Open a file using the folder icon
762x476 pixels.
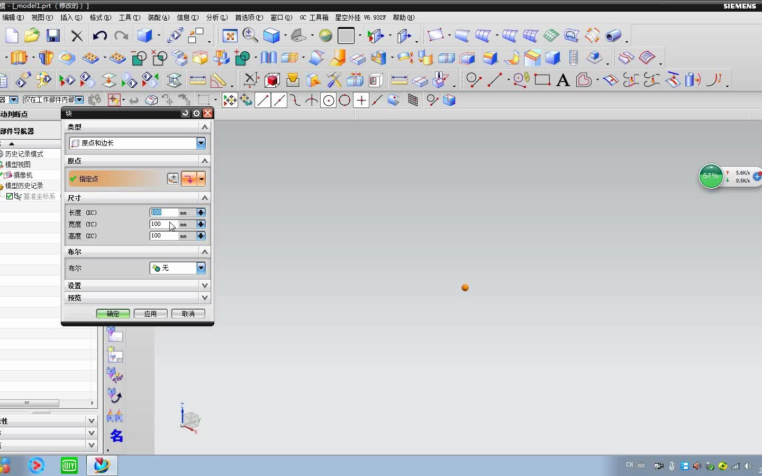click(x=32, y=35)
